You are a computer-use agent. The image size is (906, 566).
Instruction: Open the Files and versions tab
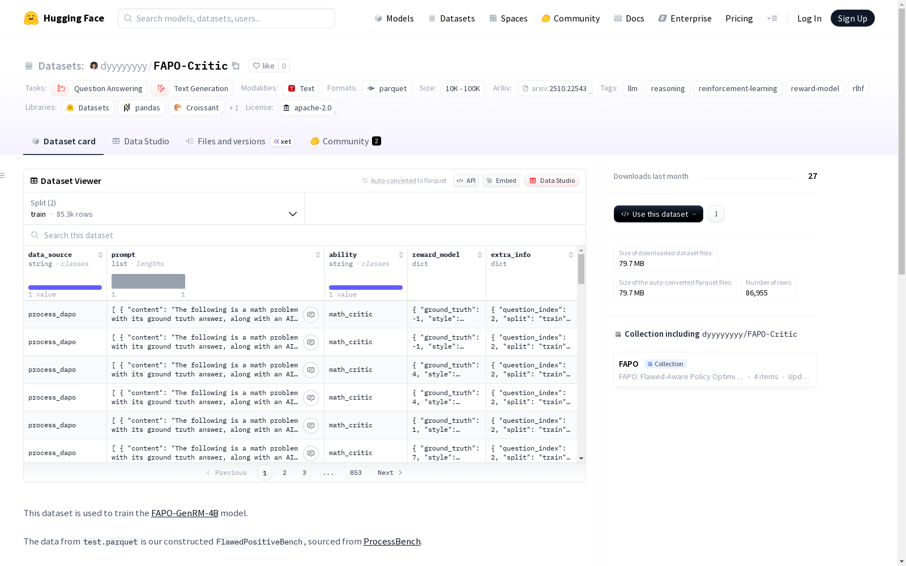[240, 141]
